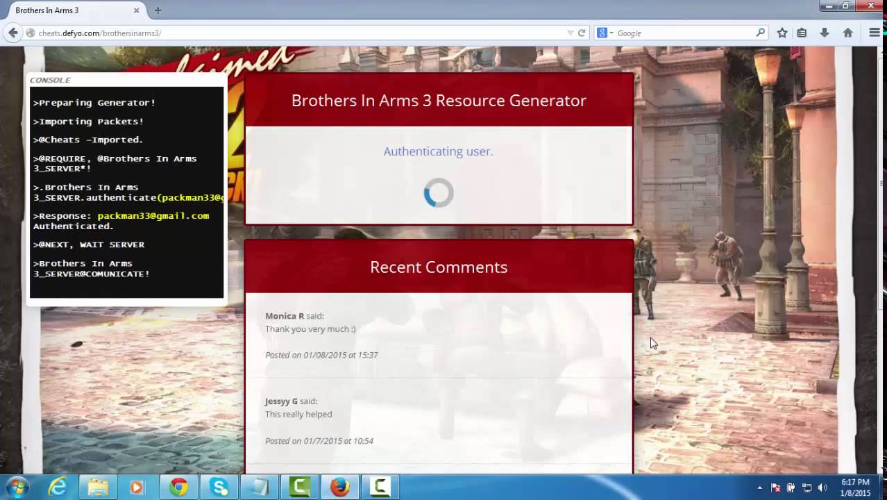Click the site identity globe icon
Viewport: 887px width, 500px height.
pyautogui.click(x=30, y=33)
